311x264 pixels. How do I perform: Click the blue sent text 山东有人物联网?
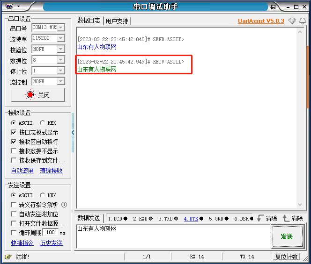97,47
